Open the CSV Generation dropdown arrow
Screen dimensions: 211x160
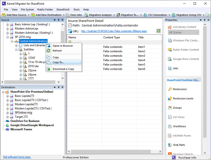click(169, 15)
